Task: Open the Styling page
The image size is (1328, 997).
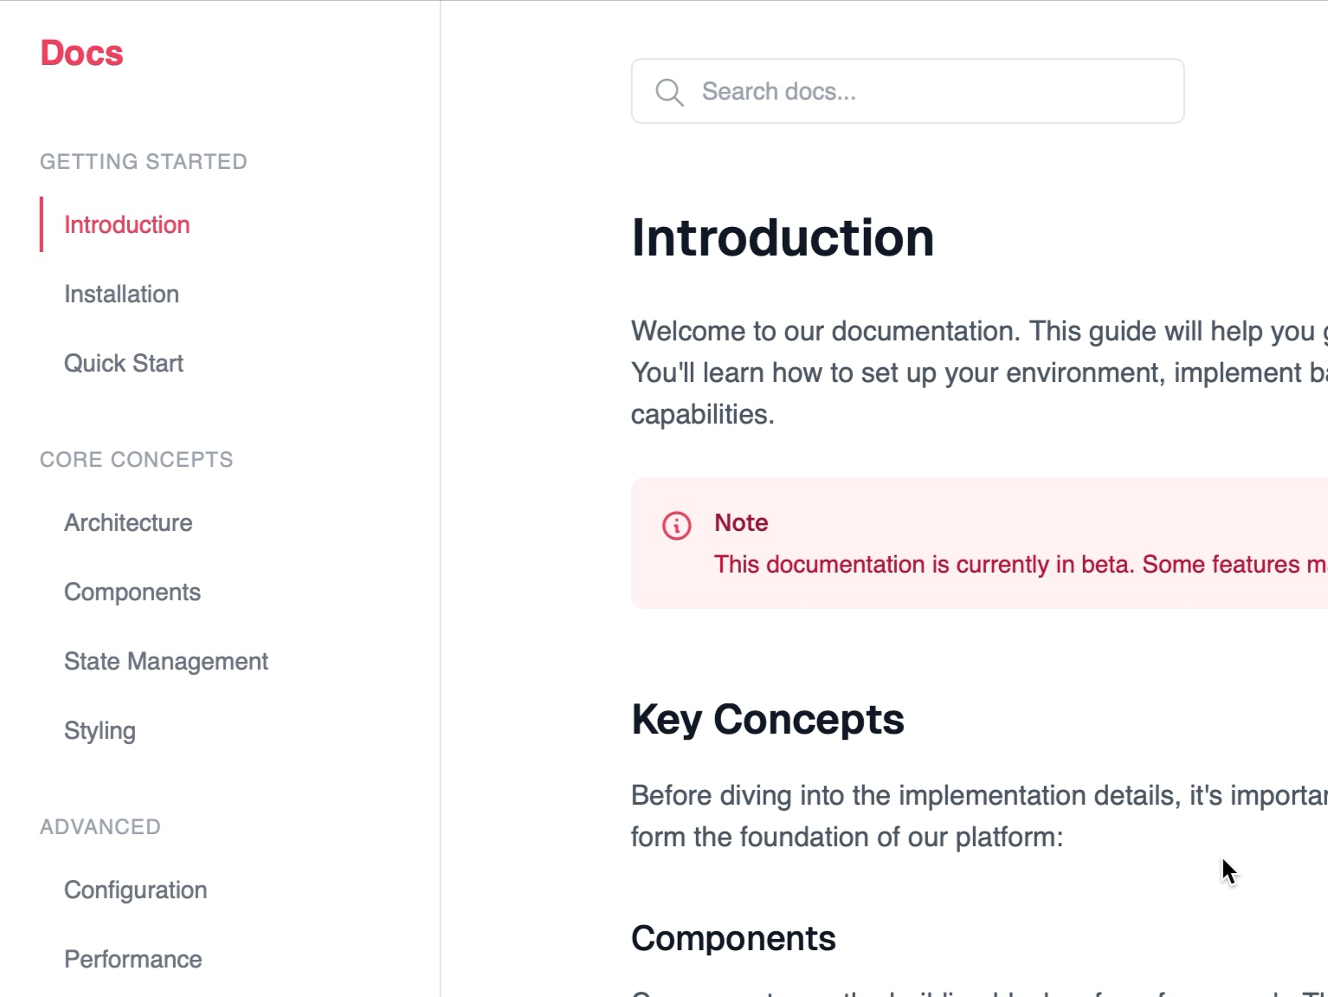Action: click(100, 730)
